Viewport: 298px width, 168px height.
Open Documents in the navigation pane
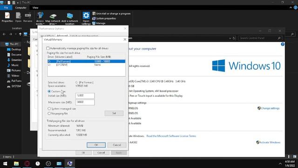(14, 55)
